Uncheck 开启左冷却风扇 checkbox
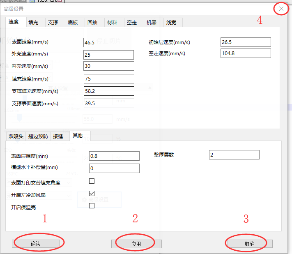Screen dimensions: 292x254 pyautogui.click(x=92, y=193)
